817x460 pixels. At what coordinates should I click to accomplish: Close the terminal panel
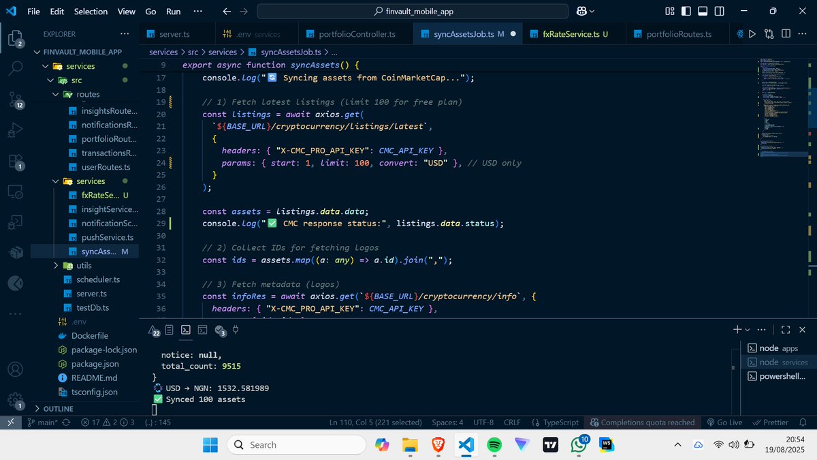(x=802, y=329)
